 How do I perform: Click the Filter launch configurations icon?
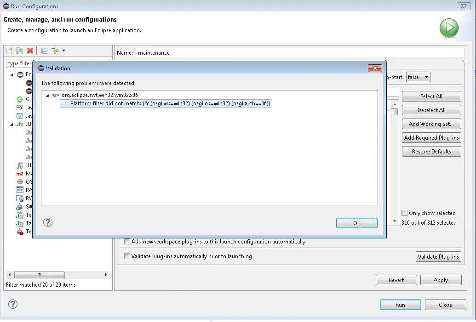click(55, 51)
